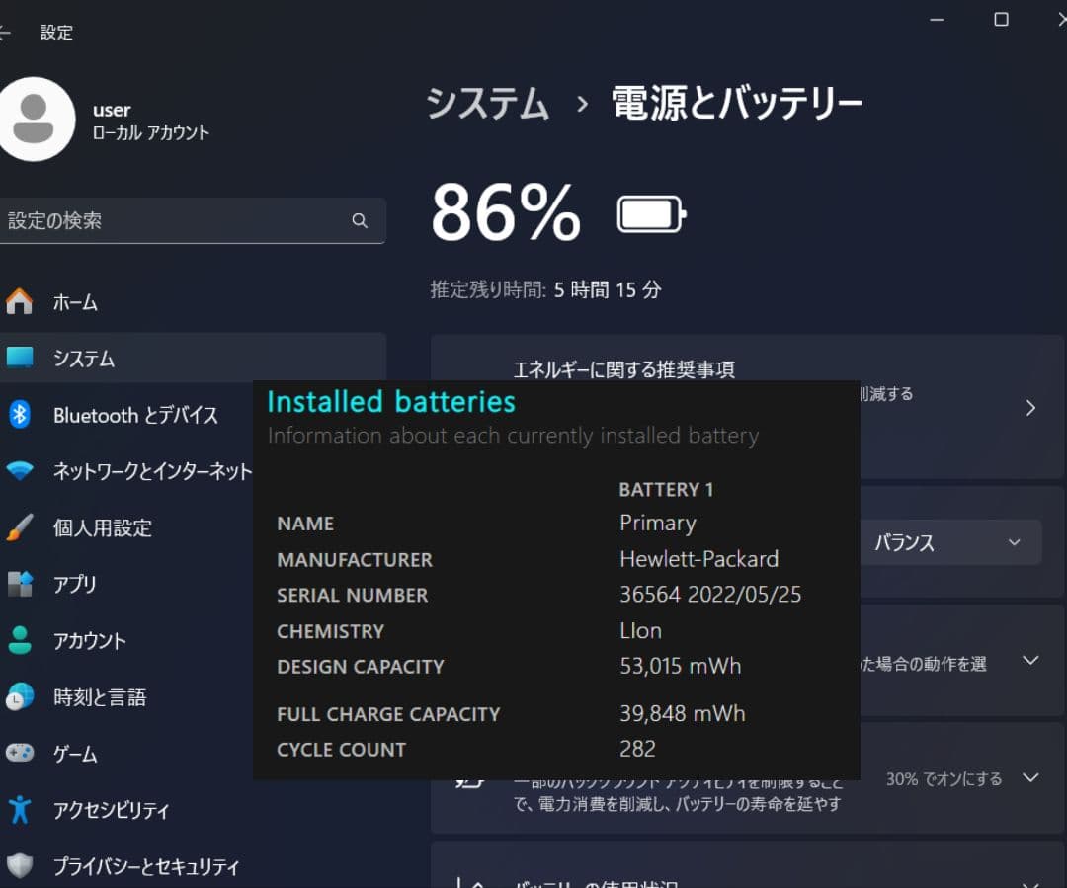The width and height of the screenshot is (1067, 888).
Task: Click the システム breadcrumb link
Action: point(486,103)
